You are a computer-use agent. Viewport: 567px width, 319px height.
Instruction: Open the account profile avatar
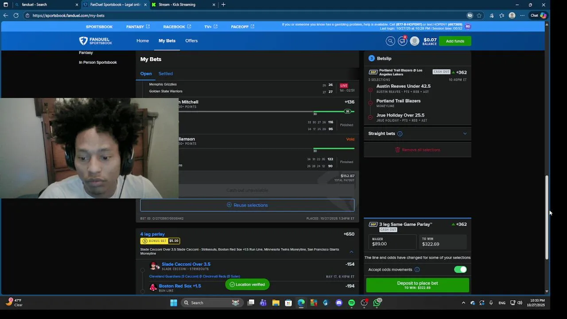pyautogui.click(x=415, y=41)
